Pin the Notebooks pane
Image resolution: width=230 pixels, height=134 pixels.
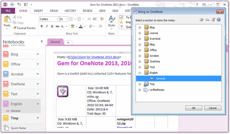[42, 42]
